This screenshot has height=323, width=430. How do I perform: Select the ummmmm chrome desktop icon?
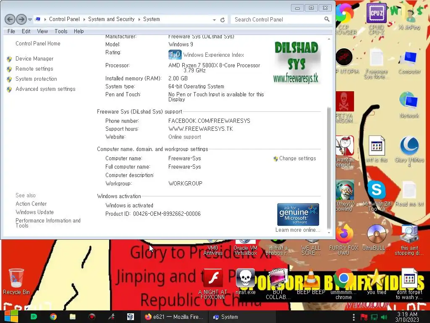pos(343,284)
